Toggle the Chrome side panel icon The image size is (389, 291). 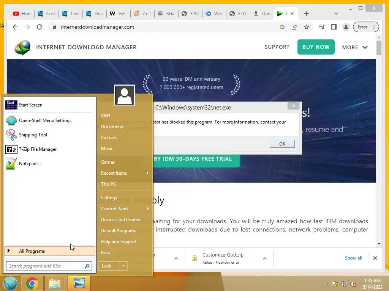pyautogui.click(x=334, y=27)
